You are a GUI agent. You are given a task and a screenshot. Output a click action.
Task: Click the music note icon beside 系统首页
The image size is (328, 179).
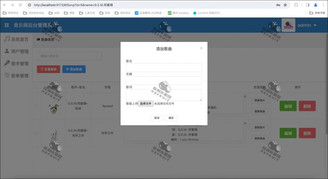tap(7, 39)
